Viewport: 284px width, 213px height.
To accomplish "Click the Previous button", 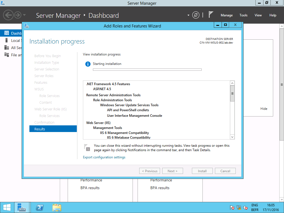I will (149, 171).
